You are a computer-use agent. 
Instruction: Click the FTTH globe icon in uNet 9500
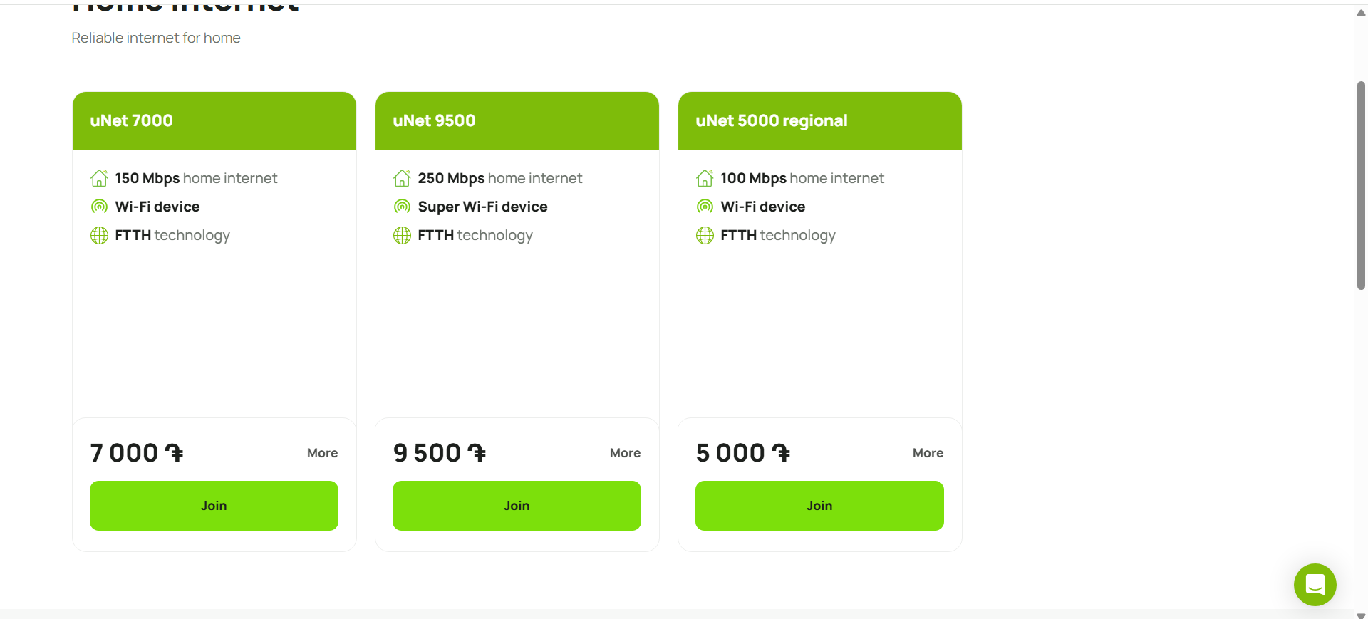coord(402,235)
